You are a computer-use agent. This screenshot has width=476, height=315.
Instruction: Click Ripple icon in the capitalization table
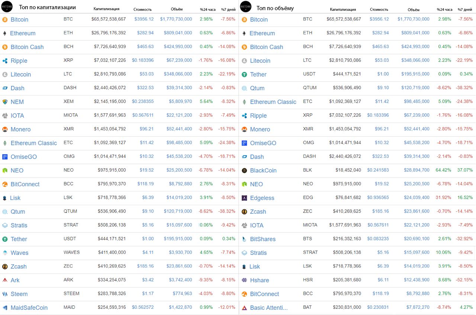coord(5,61)
